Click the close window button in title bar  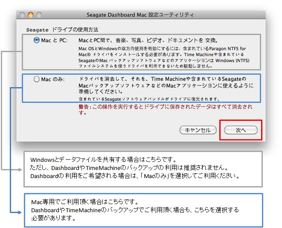(x=22, y=15)
